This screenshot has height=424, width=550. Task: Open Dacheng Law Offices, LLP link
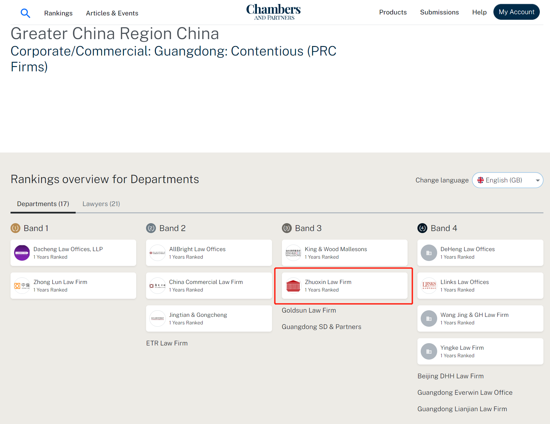pyautogui.click(x=68, y=249)
